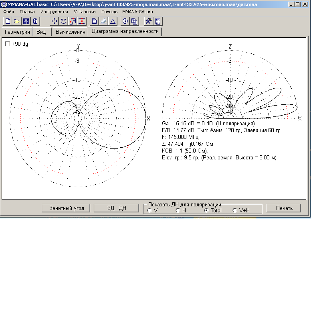Screen dimensions: 311x330
Task: Click the eraser icon in the toolbar
Action: 103,21
